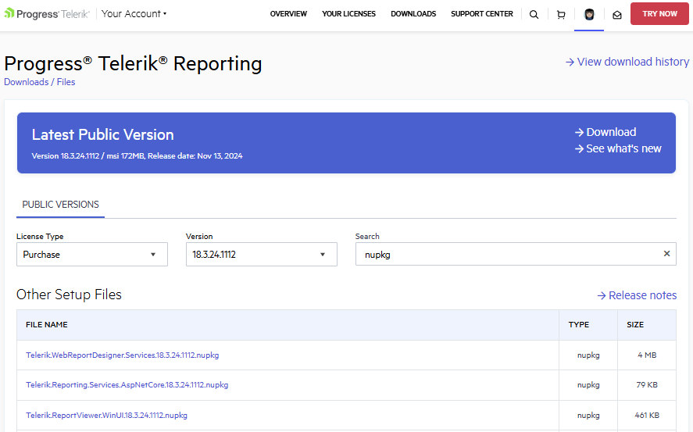Open Your Licenses menu item
This screenshot has height=432, width=693.
(348, 14)
